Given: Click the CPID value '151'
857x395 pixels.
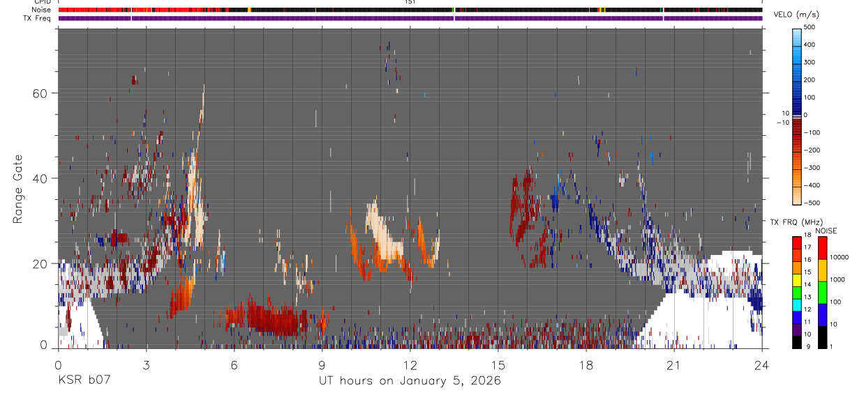Looking at the screenshot, I should click(x=410, y=3).
